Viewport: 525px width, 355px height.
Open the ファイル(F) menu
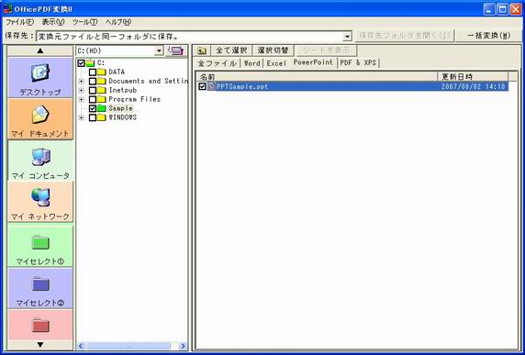[x=20, y=22]
